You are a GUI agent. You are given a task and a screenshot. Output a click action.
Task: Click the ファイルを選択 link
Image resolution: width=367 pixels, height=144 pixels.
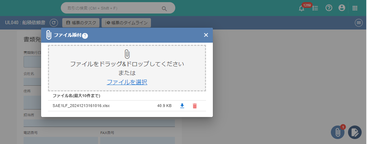(x=127, y=82)
